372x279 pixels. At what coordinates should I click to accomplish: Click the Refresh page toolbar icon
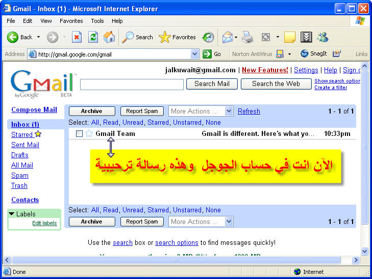93,37
